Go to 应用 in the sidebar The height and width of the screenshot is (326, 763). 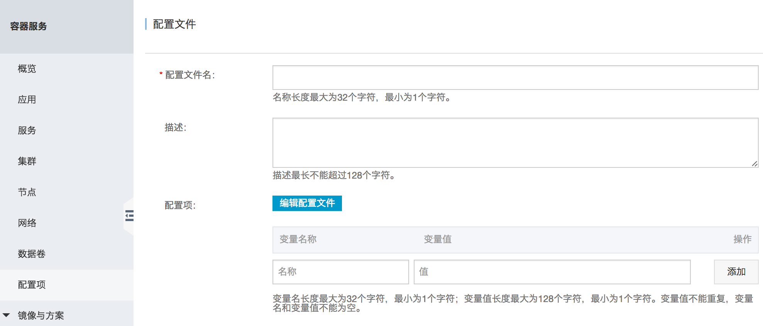tap(27, 100)
